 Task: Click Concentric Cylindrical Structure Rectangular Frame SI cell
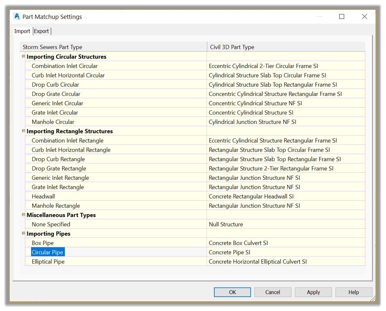(286, 94)
